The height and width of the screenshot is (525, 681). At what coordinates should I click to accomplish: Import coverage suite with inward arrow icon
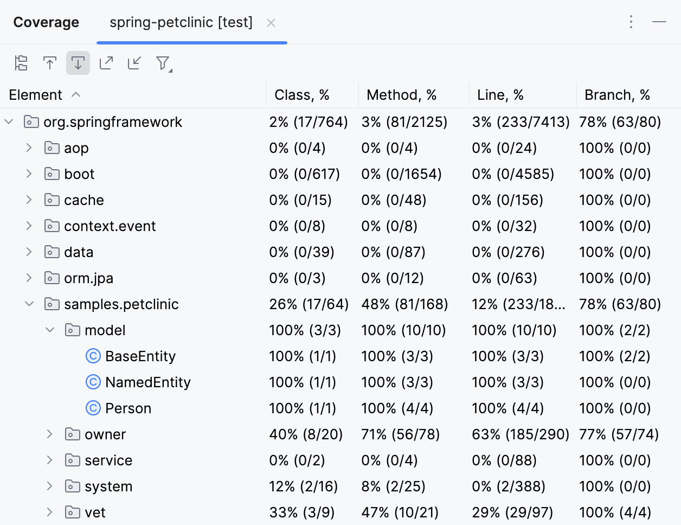(x=134, y=63)
